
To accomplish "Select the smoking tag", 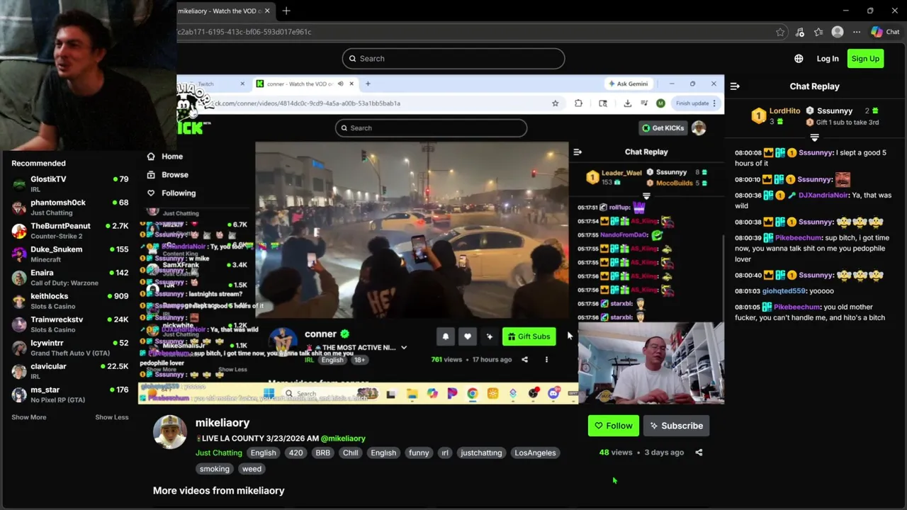I will point(215,469).
